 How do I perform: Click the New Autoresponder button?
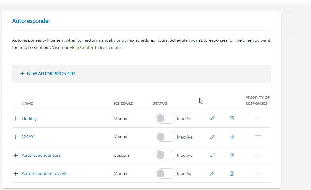click(x=48, y=74)
